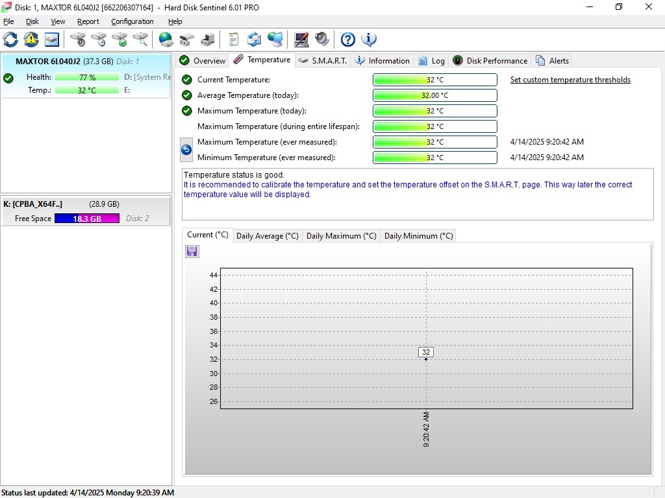Open the View menu
The height and width of the screenshot is (498, 665).
(x=58, y=21)
